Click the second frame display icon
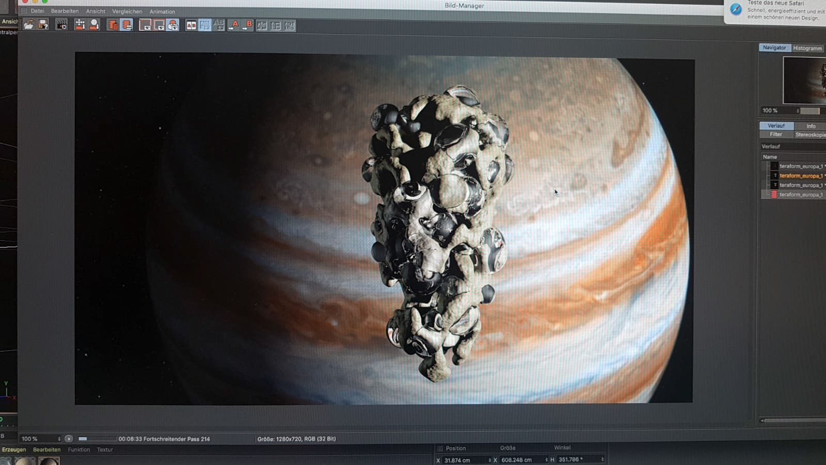Viewport: 826px width, 465px height. point(159,25)
